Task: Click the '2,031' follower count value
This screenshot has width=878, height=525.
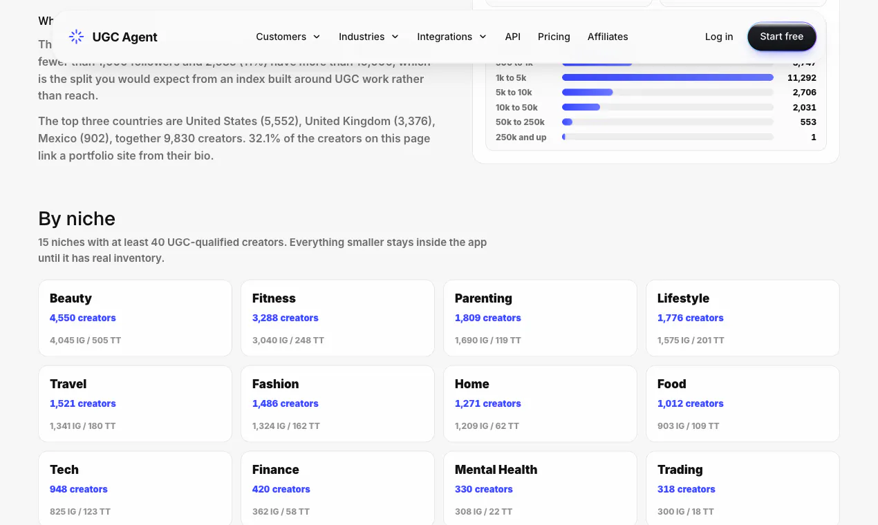Action: tap(805, 107)
